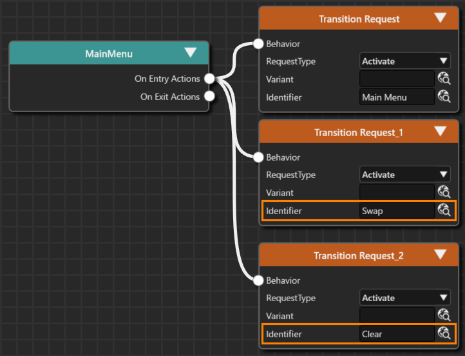Click Behavior input port of Transition Request_2
465x356 pixels.
click(258, 281)
